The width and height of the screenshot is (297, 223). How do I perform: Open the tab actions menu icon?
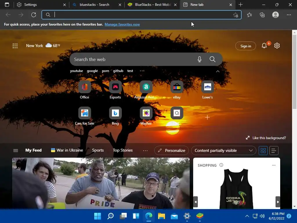[7, 5]
